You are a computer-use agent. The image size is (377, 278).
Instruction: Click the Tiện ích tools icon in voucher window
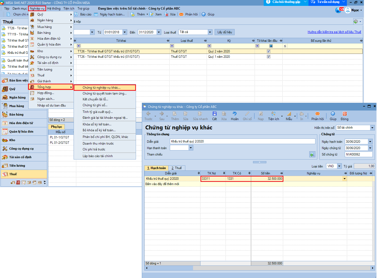[273, 114]
